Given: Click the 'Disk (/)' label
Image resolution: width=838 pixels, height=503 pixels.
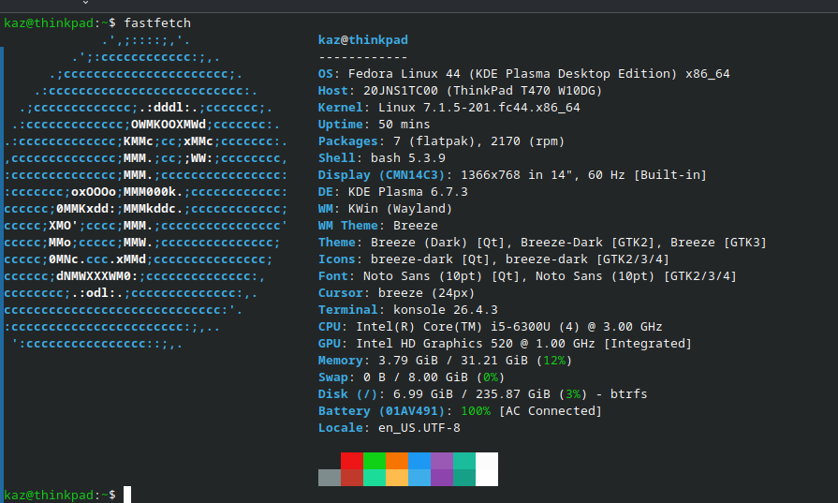Looking at the screenshot, I should pyautogui.click(x=348, y=394).
